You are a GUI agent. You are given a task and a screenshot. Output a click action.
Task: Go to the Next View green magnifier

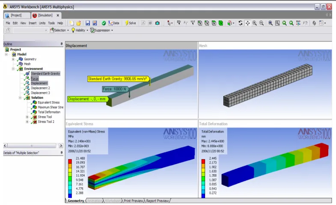pyautogui.click(x=291, y=23)
